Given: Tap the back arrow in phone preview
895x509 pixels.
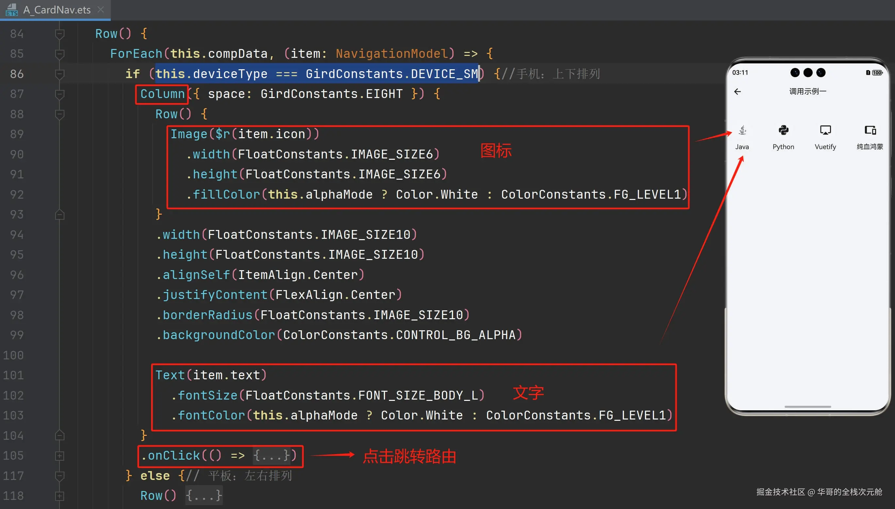Looking at the screenshot, I should tap(737, 91).
